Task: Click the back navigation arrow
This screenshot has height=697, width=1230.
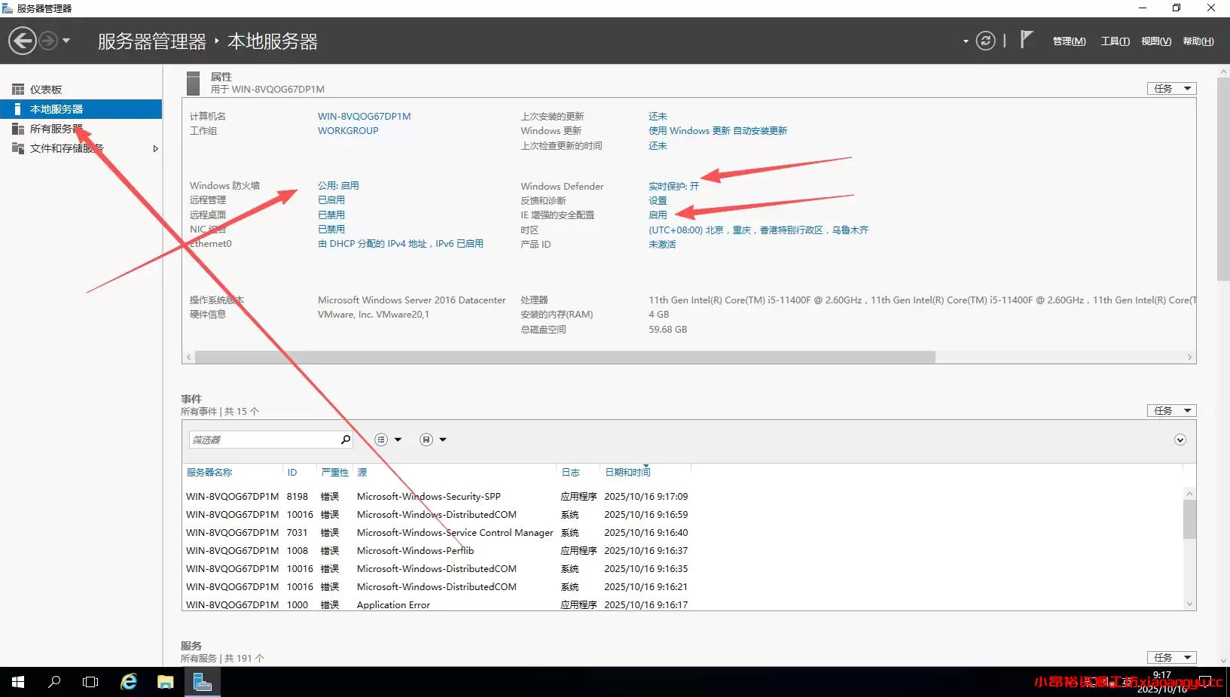Action: pyautogui.click(x=22, y=40)
